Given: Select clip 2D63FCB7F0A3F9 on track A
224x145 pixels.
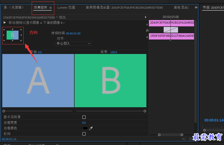Looking at the screenshot, I should coord(171,23).
